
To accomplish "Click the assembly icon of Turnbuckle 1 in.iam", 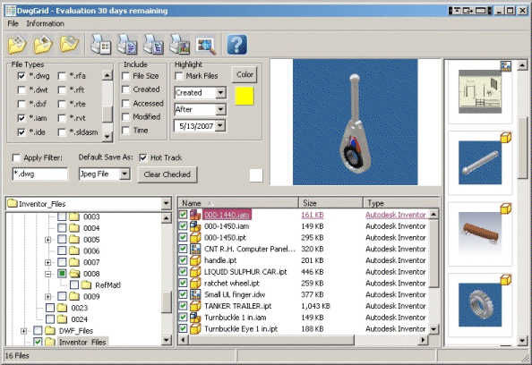I will (x=195, y=318).
